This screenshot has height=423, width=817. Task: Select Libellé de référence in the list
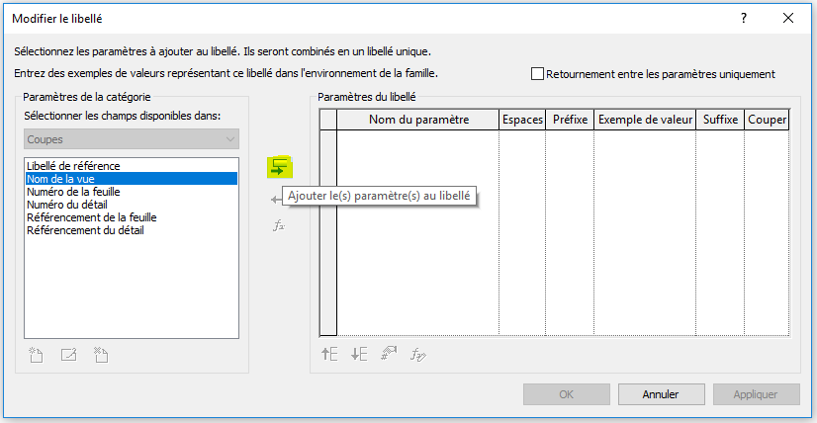[73, 165]
